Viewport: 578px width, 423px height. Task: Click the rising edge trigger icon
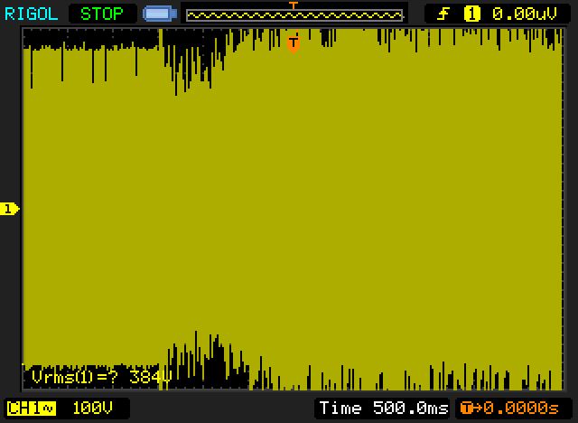443,14
